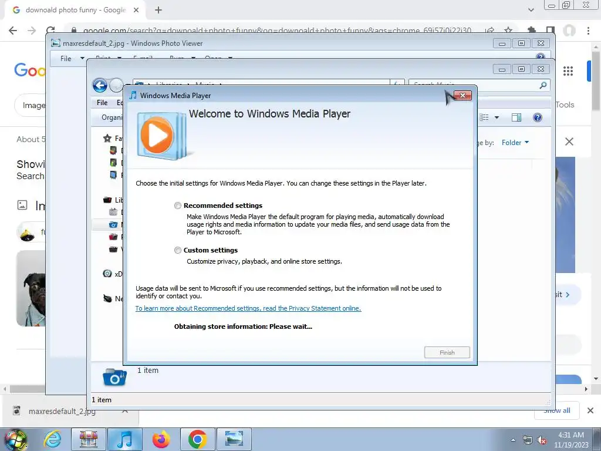The height and width of the screenshot is (451, 601).
Task: Close the Chrome downloads bar
Action: pos(590,410)
